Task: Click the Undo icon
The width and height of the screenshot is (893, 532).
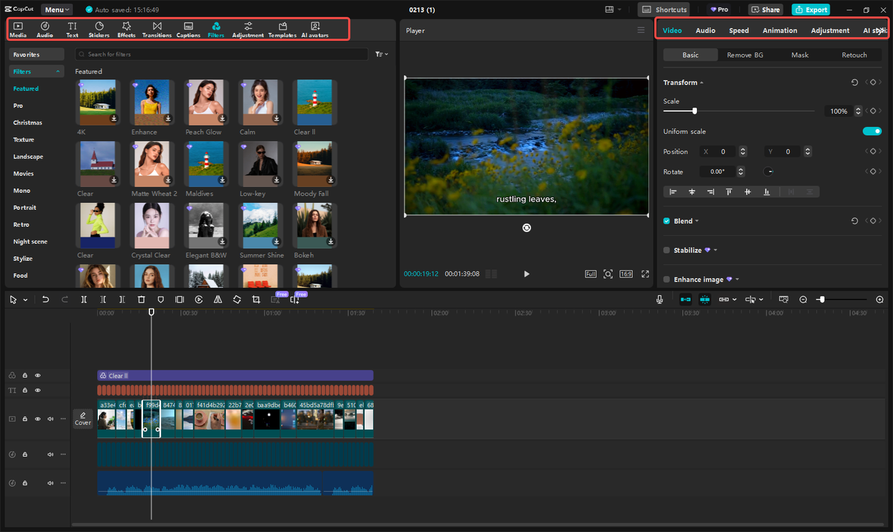Action: click(x=45, y=299)
